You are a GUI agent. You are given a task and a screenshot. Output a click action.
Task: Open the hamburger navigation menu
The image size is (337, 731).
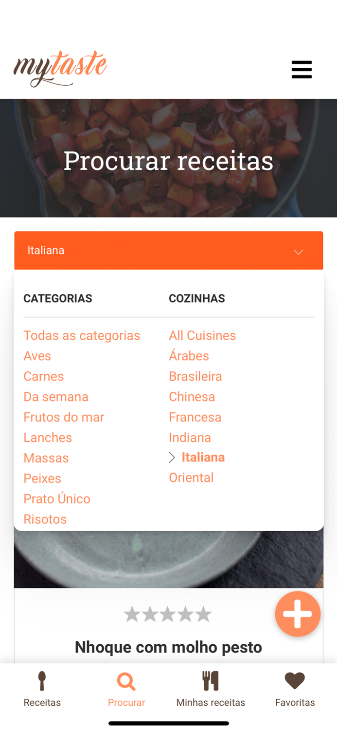(x=302, y=69)
